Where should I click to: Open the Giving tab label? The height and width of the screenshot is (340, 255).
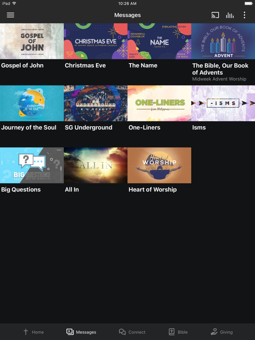click(x=226, y=332)
